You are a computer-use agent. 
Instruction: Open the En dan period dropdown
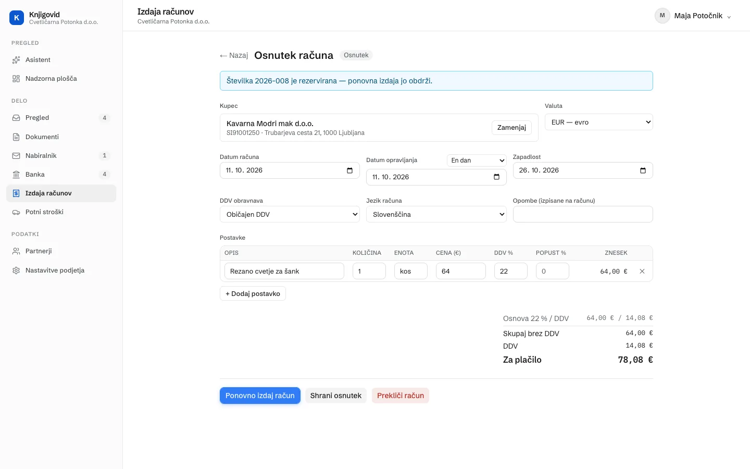pos(477,161)
